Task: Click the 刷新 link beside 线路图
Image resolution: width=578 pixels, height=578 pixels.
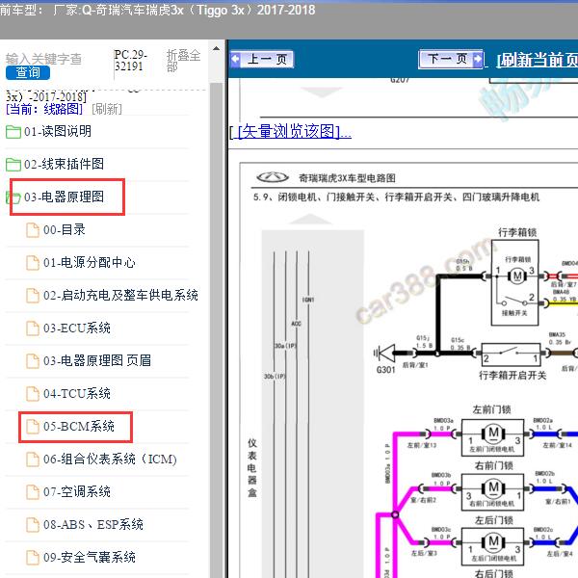Action: 107,109
